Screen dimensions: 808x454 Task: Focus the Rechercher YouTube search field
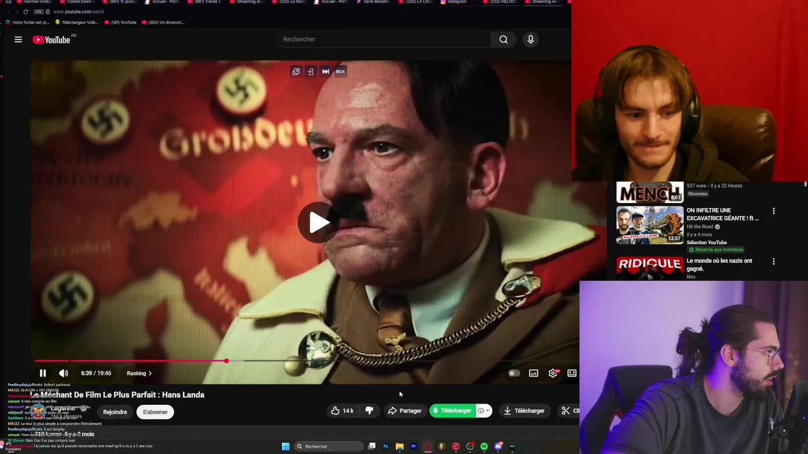click(383, 39)
